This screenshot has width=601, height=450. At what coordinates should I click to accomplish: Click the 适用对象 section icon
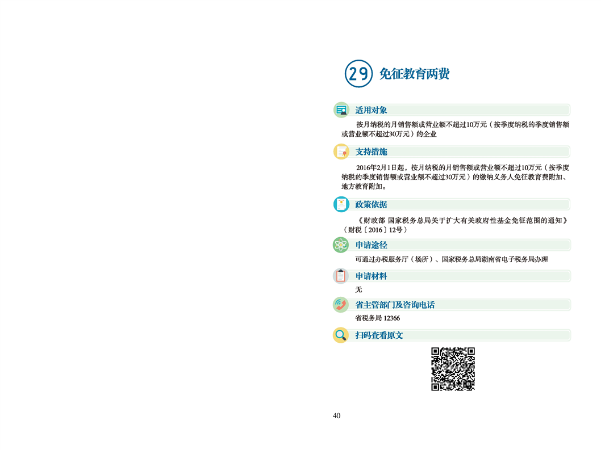coord(341,110)
